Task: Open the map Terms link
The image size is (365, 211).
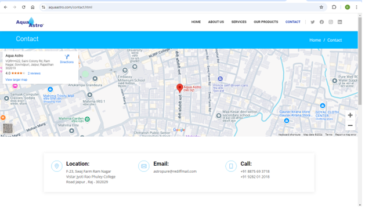Action: pos(328,134)
